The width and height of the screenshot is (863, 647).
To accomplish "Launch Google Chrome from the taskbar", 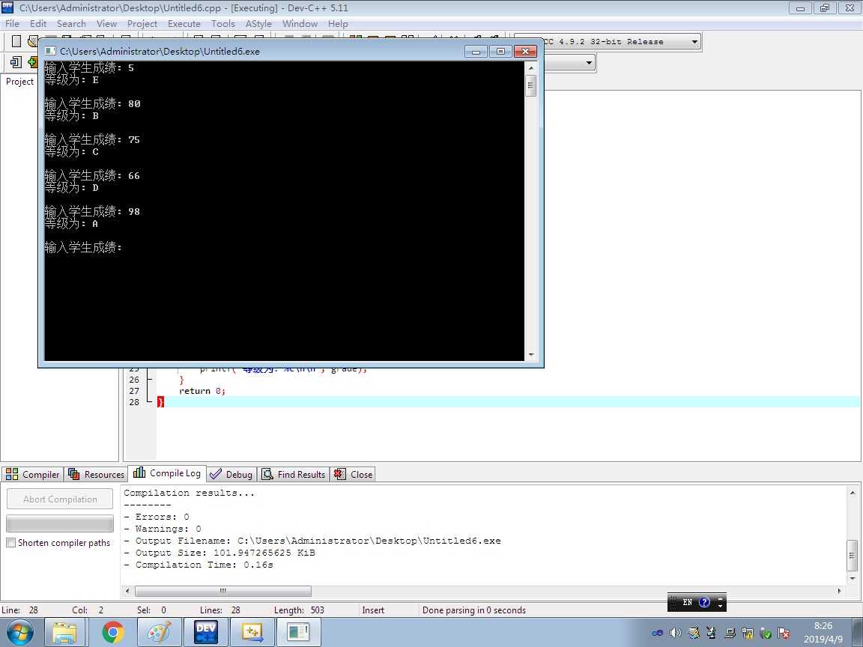I will coord(113,633).
